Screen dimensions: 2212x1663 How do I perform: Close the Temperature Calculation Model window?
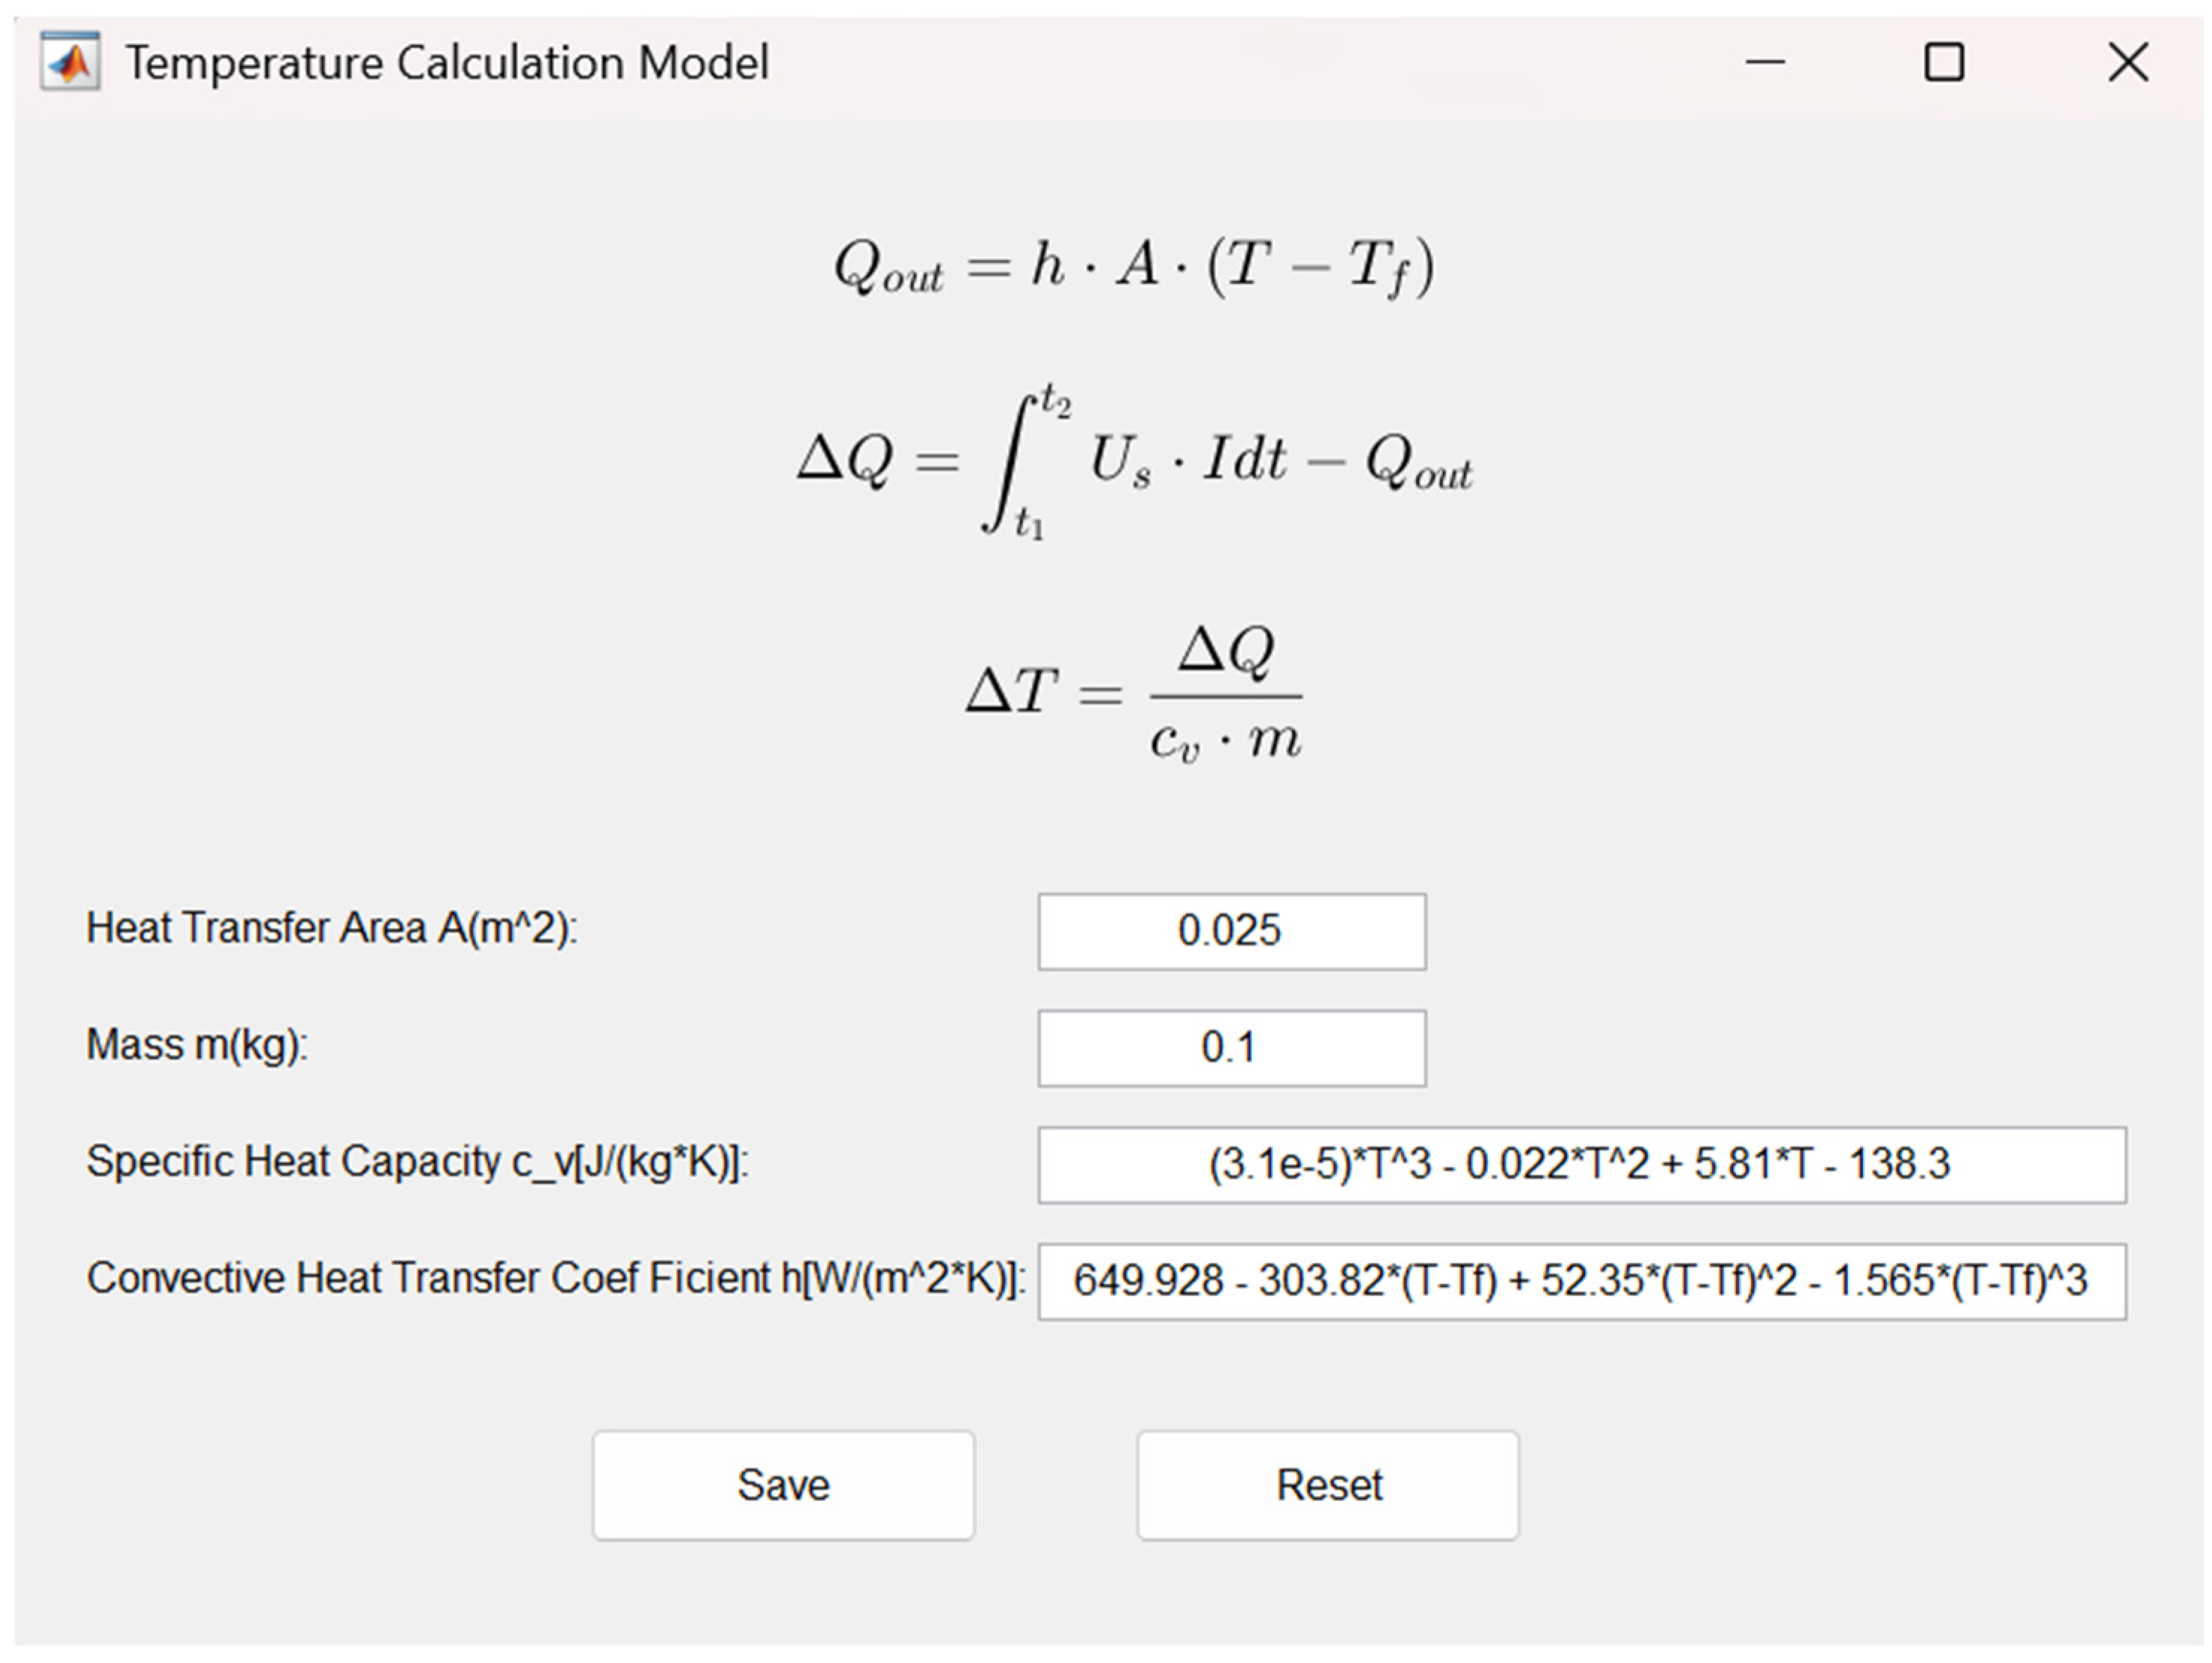coord(2127,62)
